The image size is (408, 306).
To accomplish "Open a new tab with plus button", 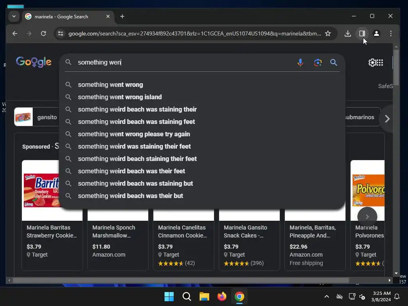I will click(x=122, y=16).
